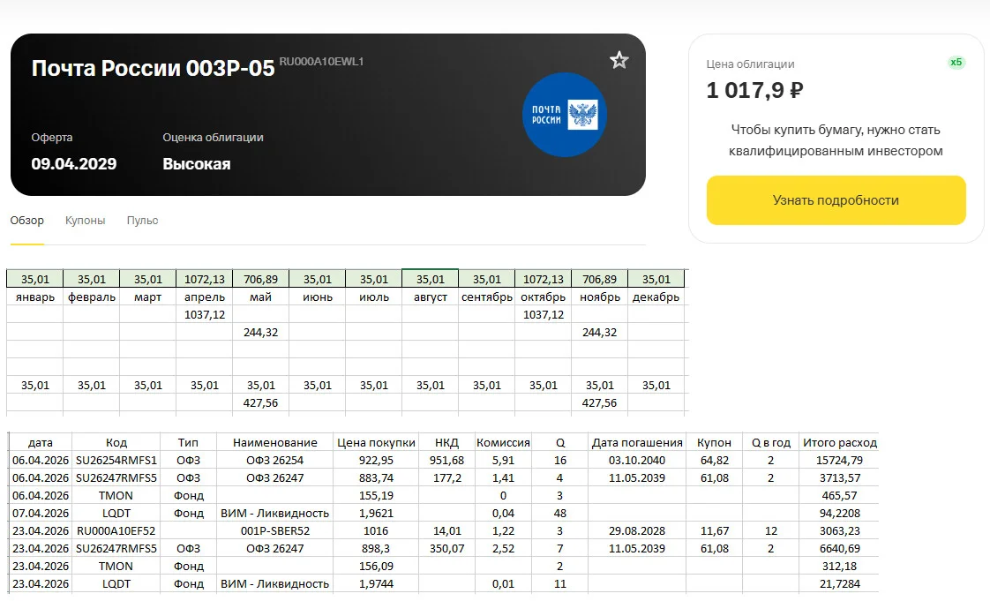Click the Итого расход column header
Screen dimensions: 990x601
coord(840,442)
